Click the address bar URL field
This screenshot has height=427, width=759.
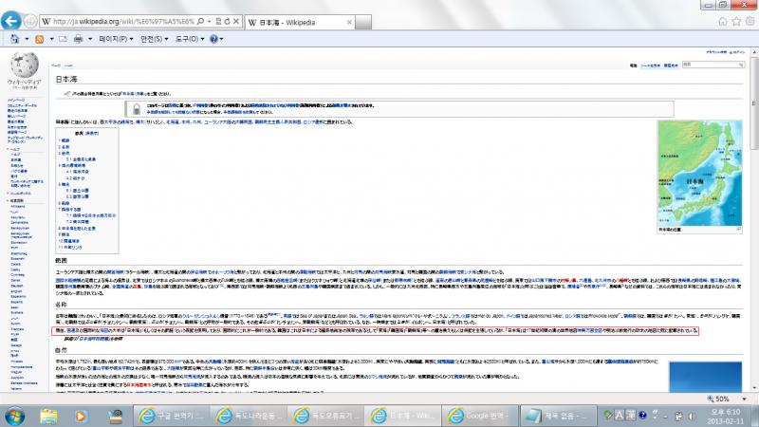(x=123, y=20)
